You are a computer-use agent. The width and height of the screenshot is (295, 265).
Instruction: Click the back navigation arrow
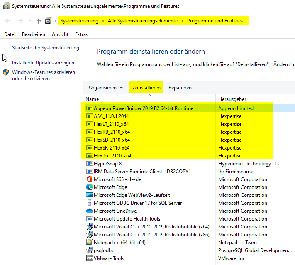[8, 21]
